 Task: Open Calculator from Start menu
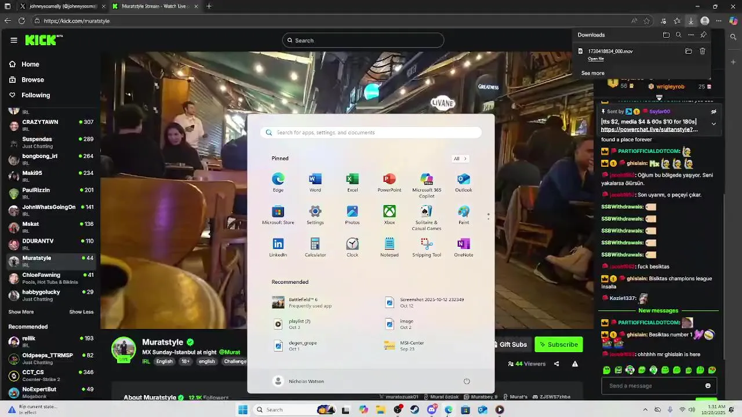315,247
